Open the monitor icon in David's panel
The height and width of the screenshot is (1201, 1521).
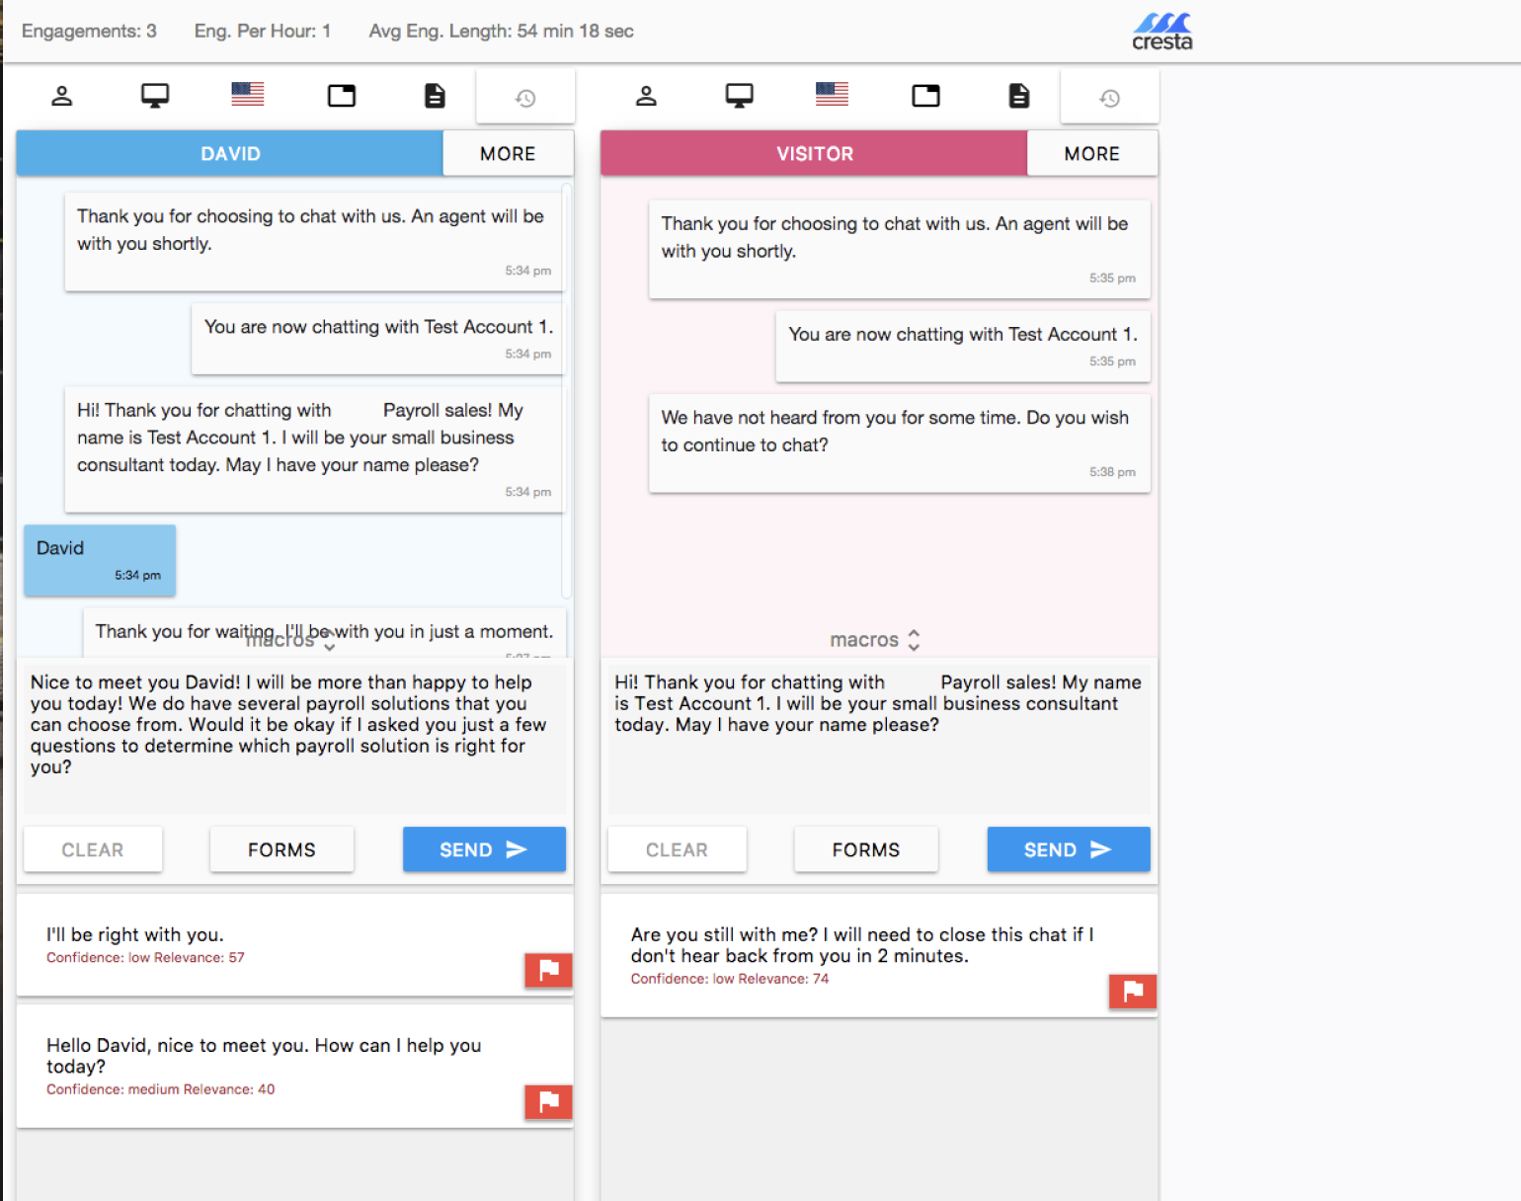click(x=155, y=96)
